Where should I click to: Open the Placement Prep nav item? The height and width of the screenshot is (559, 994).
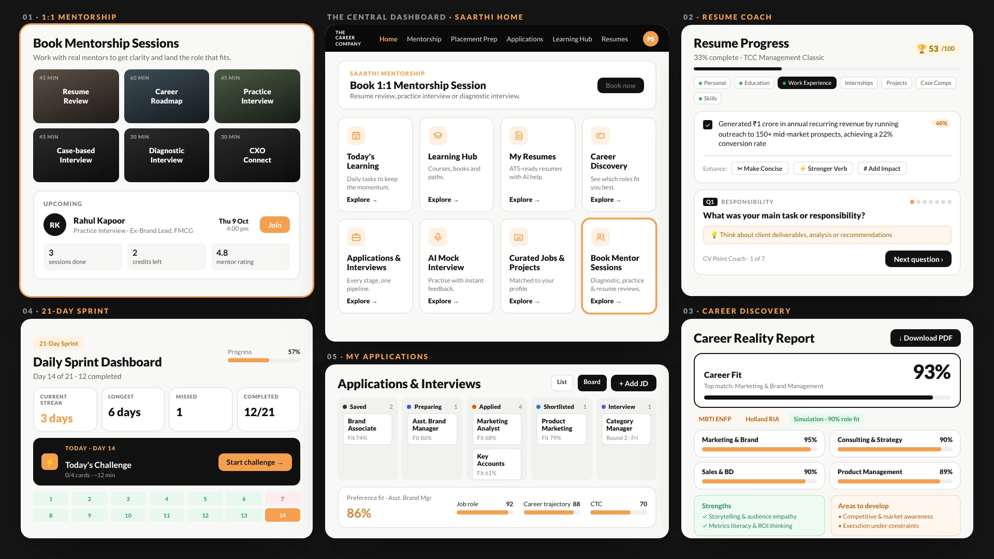click(474, 39)
